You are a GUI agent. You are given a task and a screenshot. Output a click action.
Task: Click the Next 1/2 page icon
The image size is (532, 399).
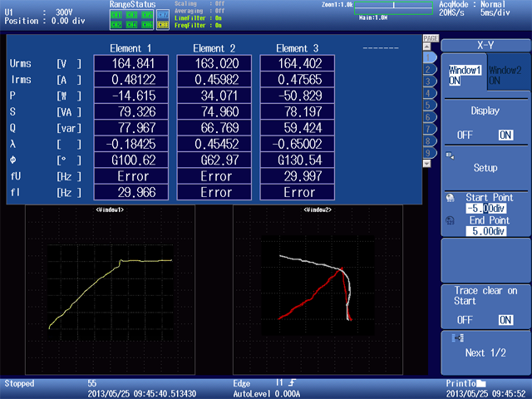point(458,338)
